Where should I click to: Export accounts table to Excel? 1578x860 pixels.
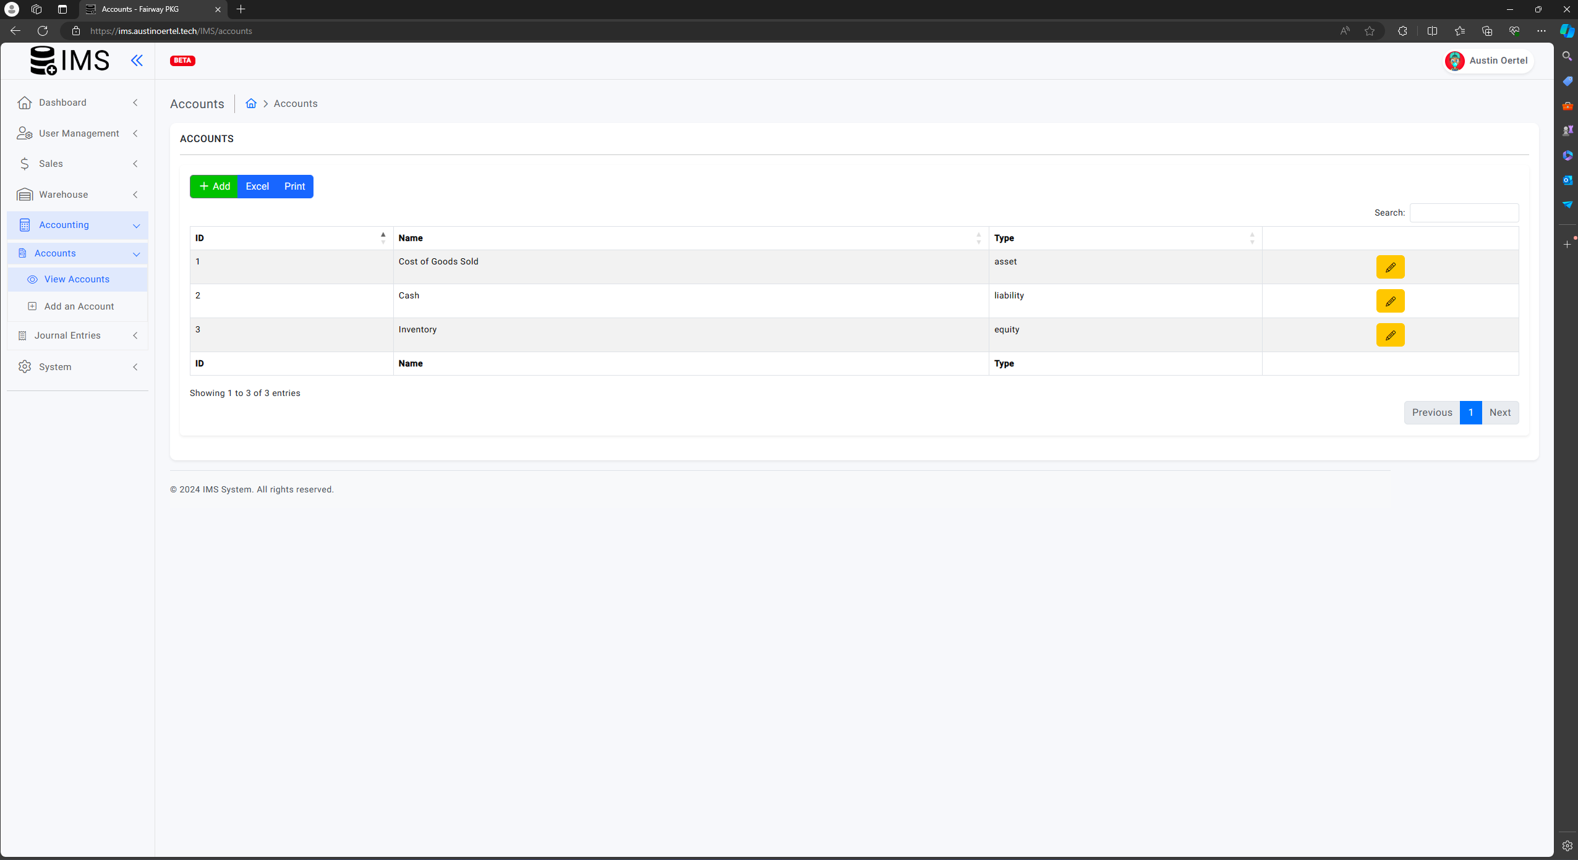[257, 186]
